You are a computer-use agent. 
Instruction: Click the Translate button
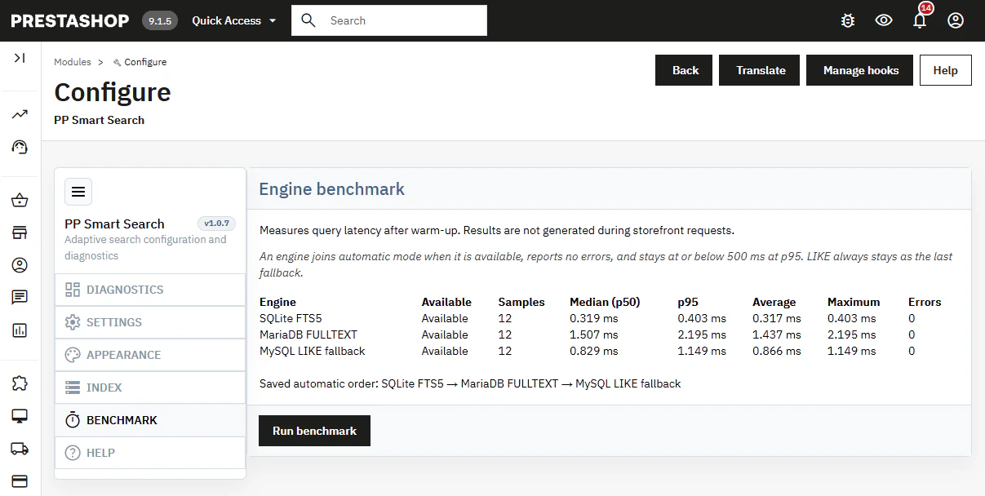(x=761, y=70)
